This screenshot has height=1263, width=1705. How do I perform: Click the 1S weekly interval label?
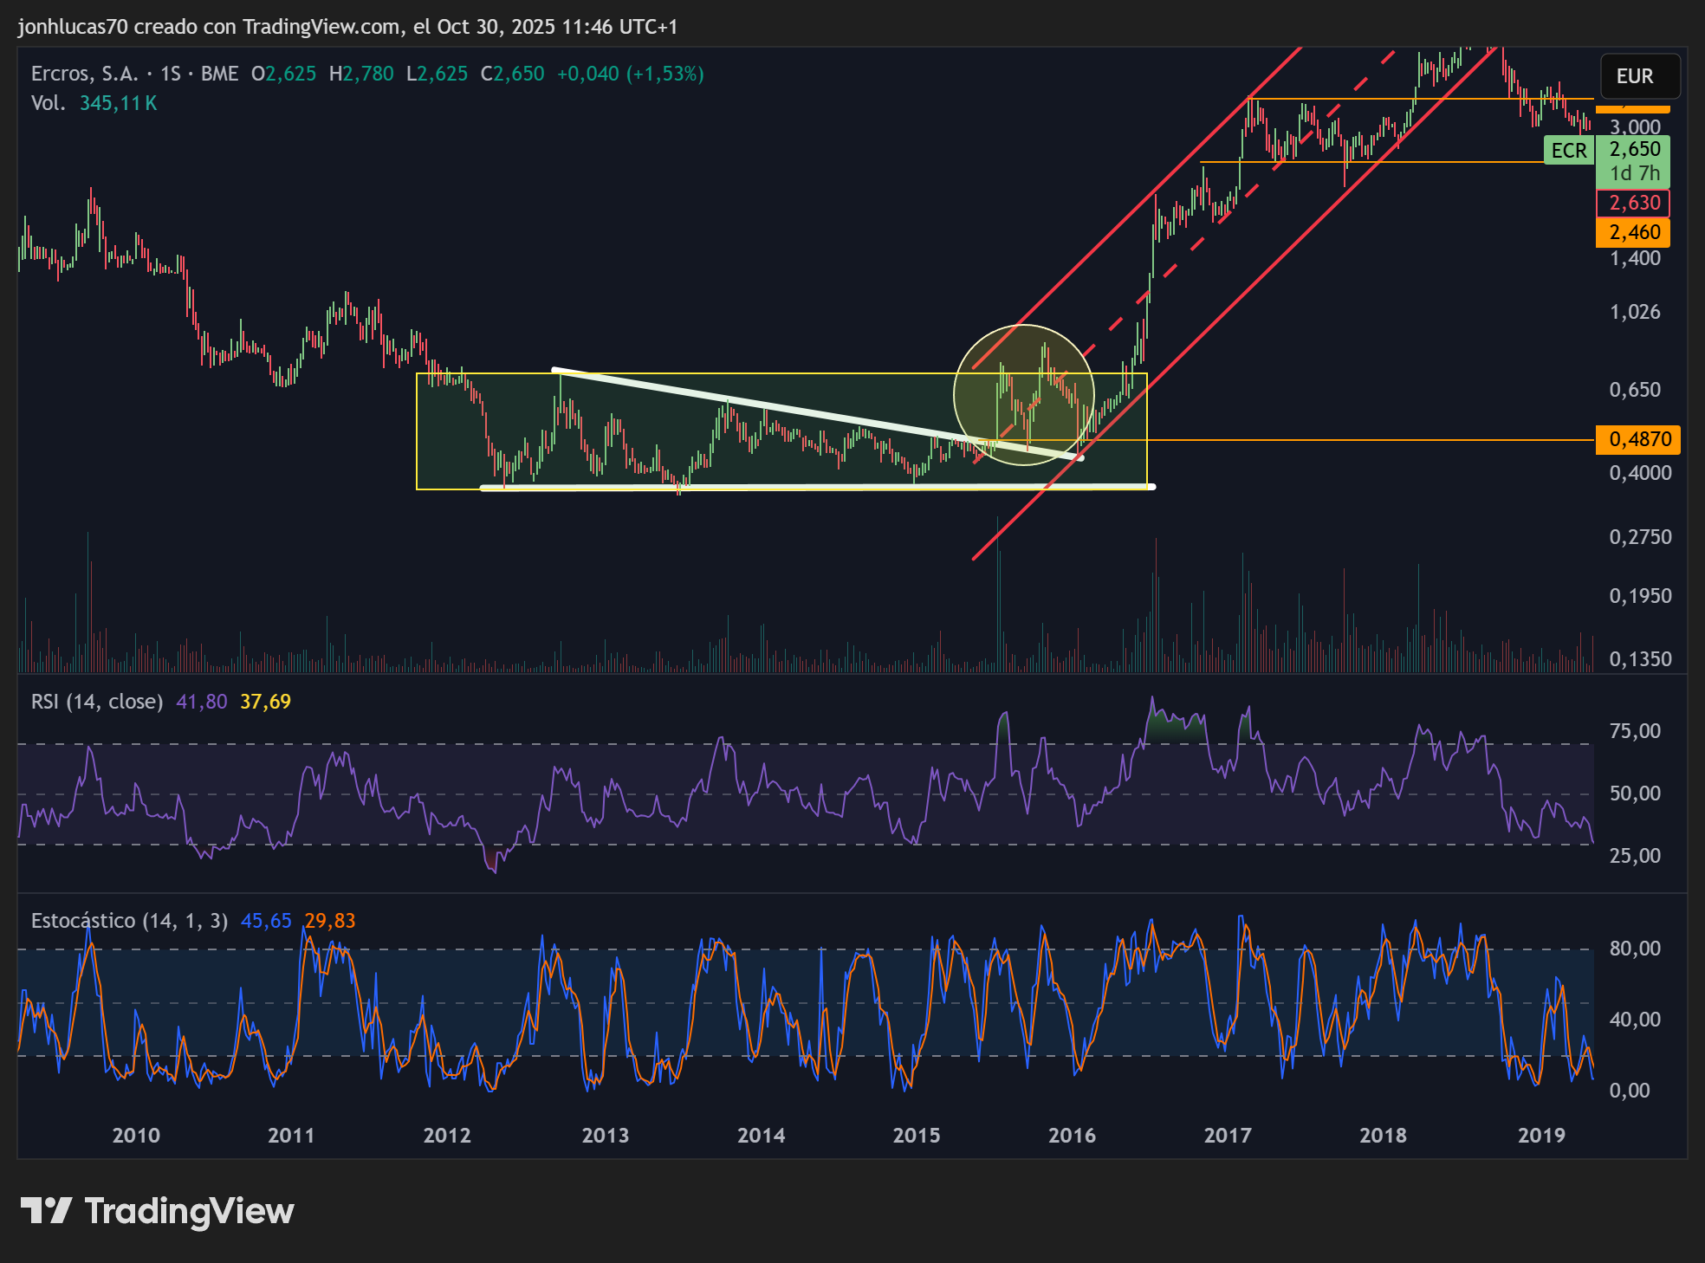(171, 74)
